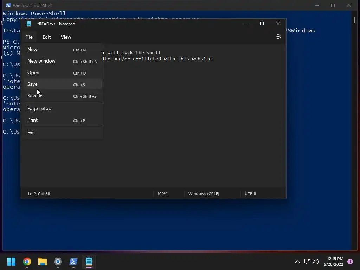Open Page setup from File menu
Screen dimensions: 360x270
click(x=63, y=108)
